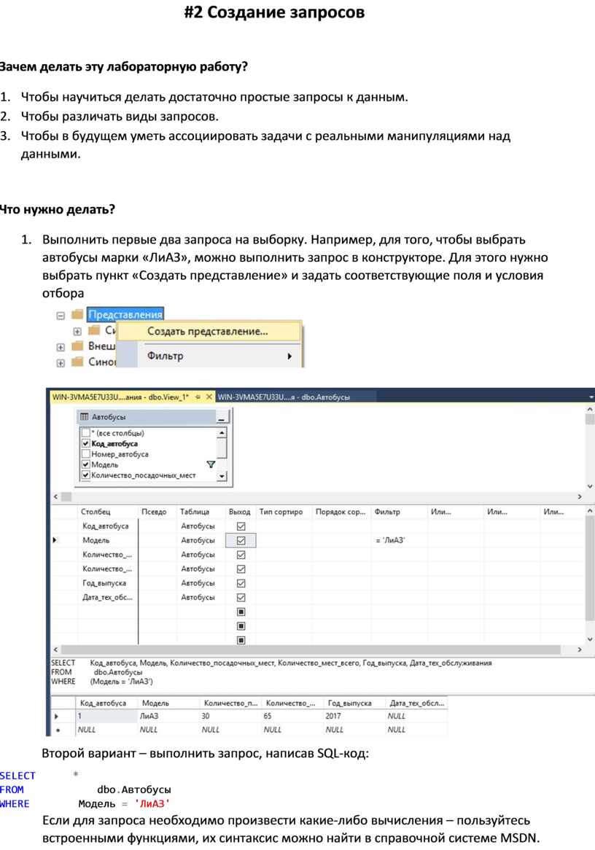
Task: Toggle the Выход checkbox for Код_автобуса row
Action: pyautogui.click(x=241, y=526)
